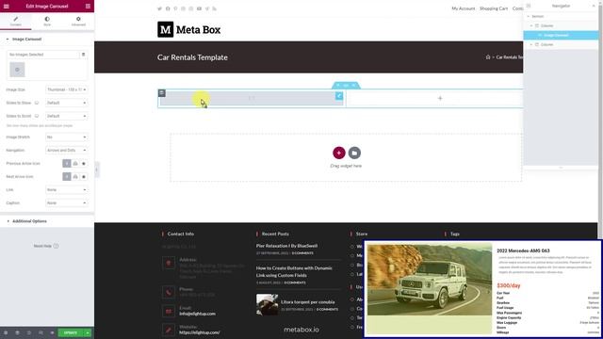The height and width of the screenshot is (339, 603).
Task: Switch to the Style tab
Action: coord(47,21)
